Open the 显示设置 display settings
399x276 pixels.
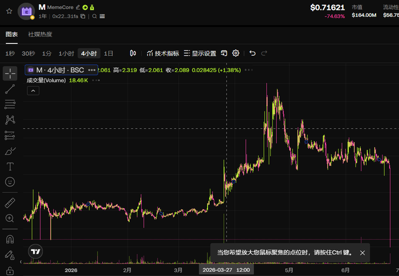click(200, 53)
